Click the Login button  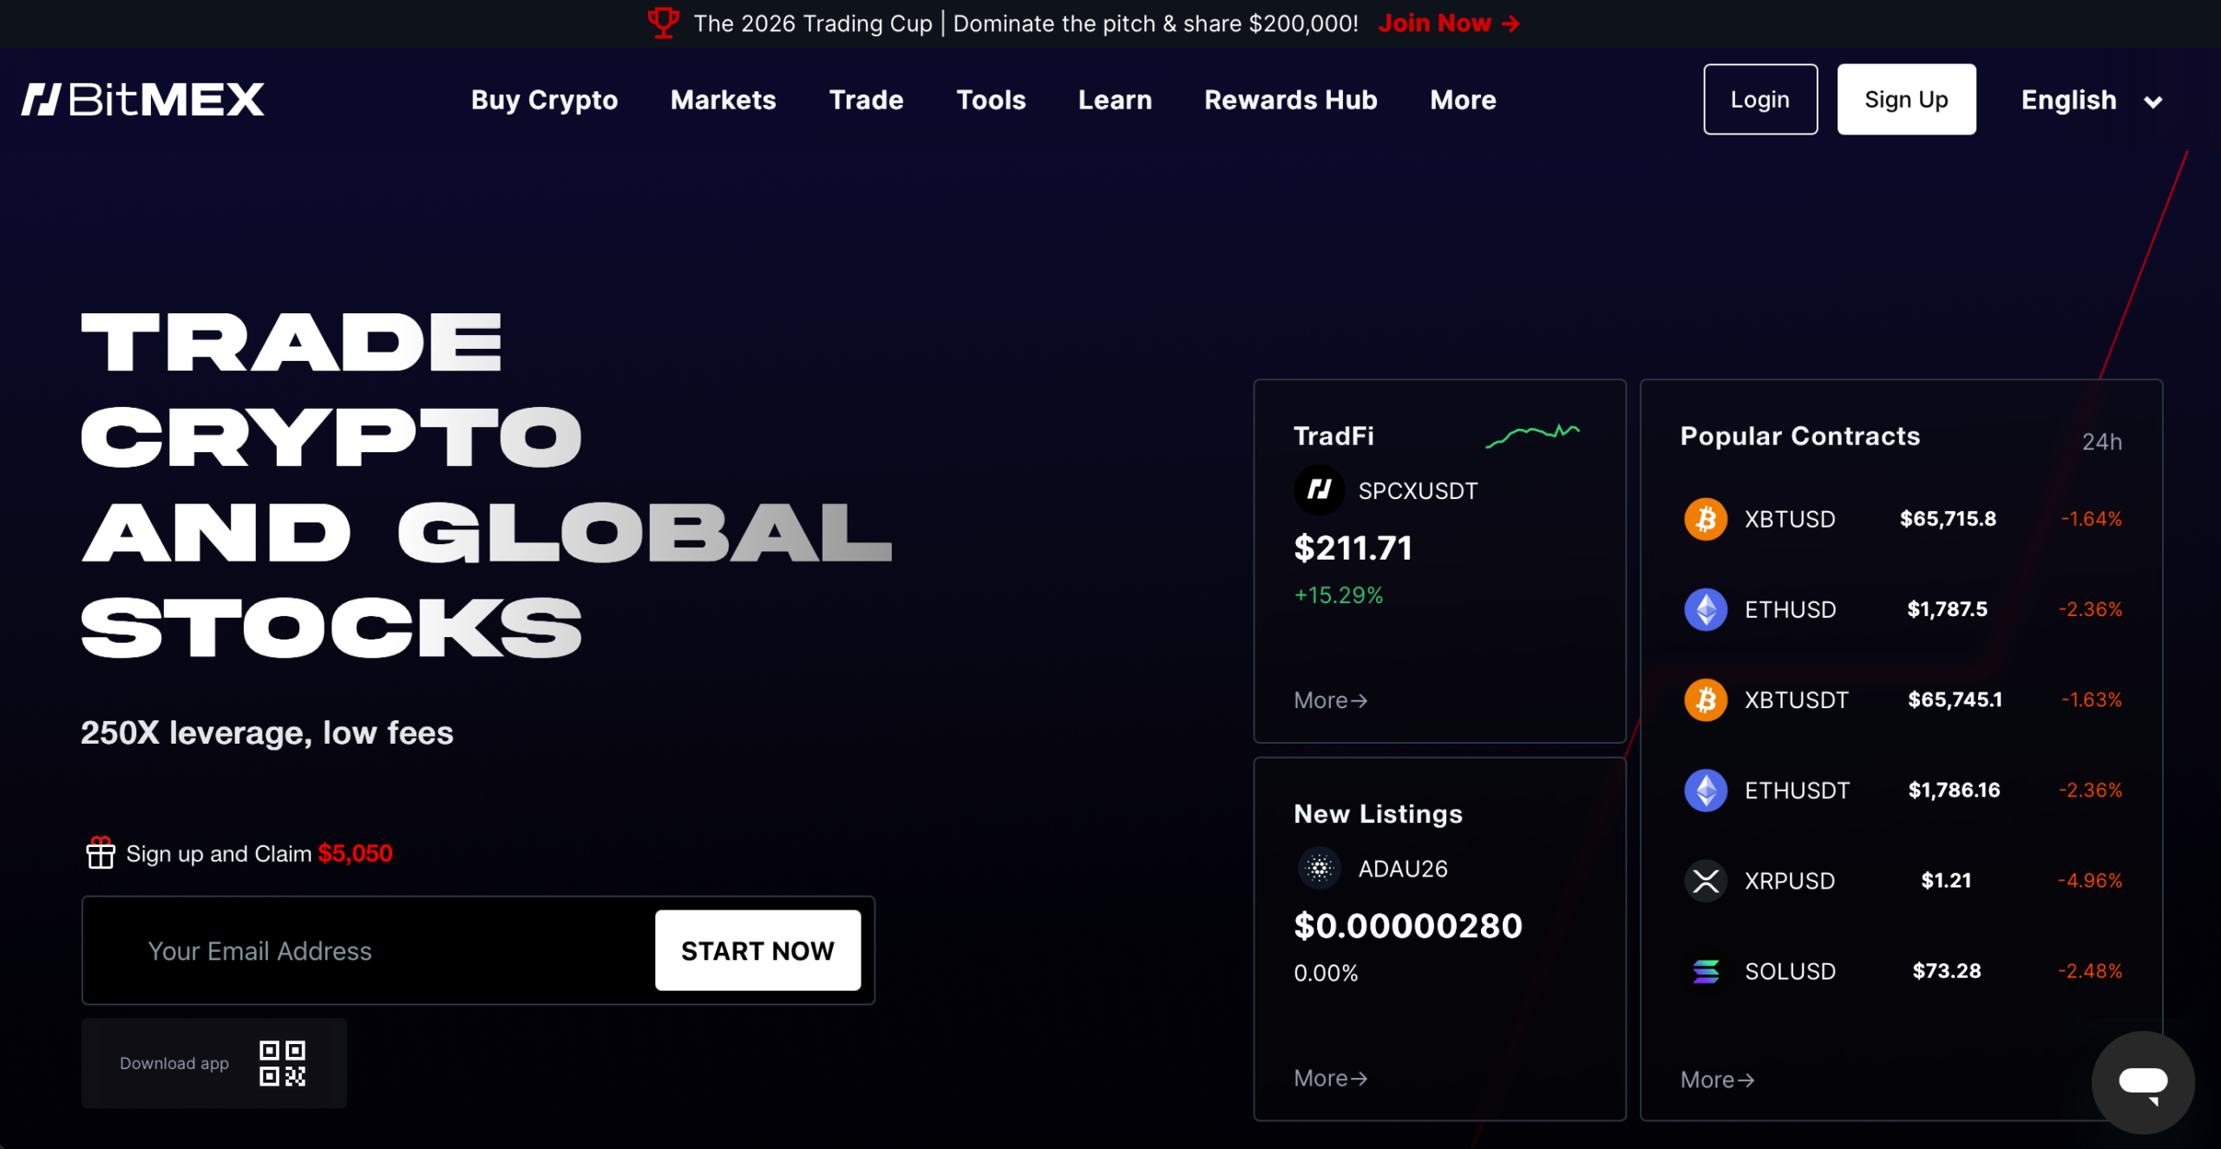coord(1760,99)
